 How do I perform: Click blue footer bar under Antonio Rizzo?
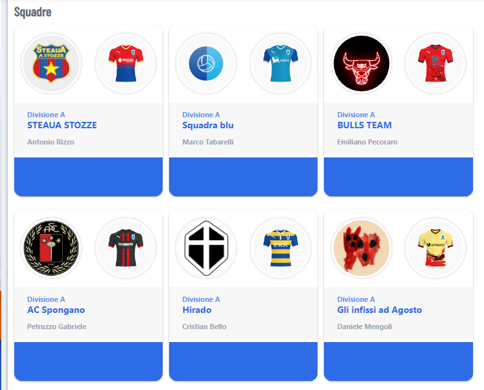(88, 176)
